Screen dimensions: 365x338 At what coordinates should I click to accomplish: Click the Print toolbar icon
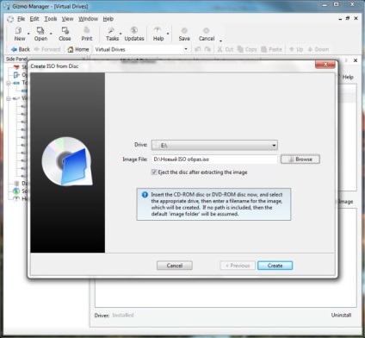click(x=87, y=34)
